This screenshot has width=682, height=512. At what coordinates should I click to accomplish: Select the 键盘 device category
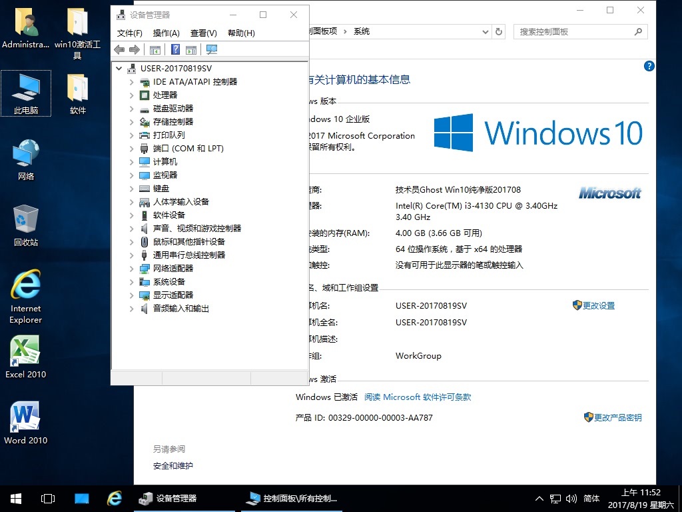(x=161, y=189)
